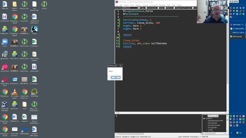This screenshot has width=246, height=138.
Task: Open the VLC media player desktop shortcut
Action: (15, 94)
